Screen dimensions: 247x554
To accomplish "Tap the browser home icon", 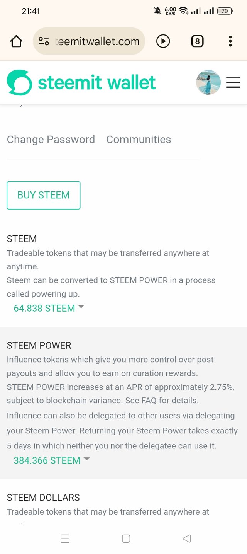I will point(17,41).
